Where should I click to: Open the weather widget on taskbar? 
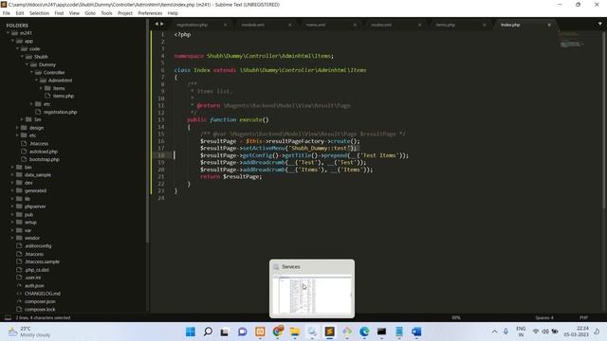[x=29, y=332]
